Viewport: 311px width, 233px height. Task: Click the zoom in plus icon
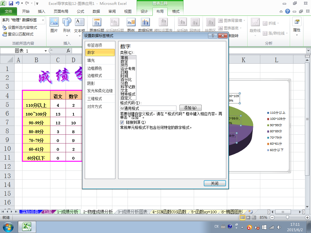coord(307,218)
